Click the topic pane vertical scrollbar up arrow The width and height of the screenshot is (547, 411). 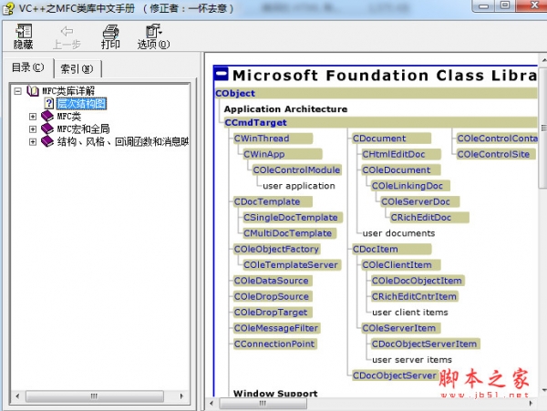[x=543, y=60]
